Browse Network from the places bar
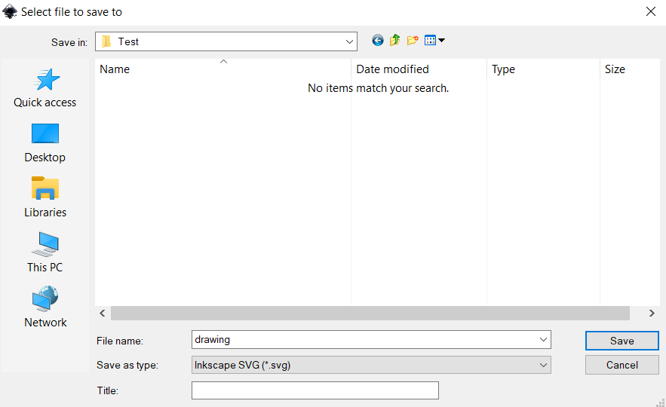 click(45, 308)
